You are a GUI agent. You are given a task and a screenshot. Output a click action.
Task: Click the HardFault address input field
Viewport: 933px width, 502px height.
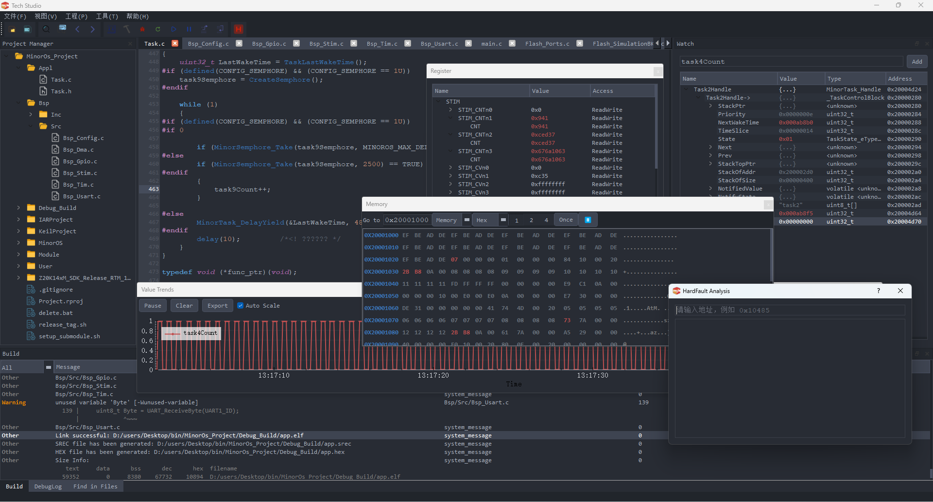point(790,310)
